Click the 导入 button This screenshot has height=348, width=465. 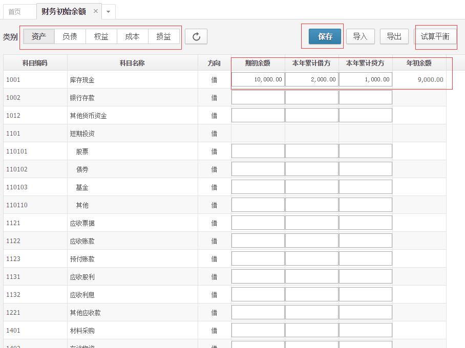pyautogui.click(x=361, y=36)
